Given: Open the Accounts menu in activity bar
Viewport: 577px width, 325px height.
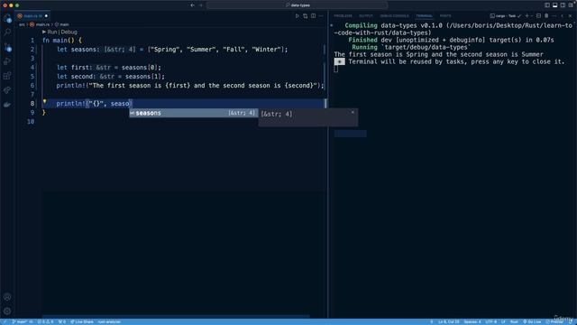Looking at the screenshot, I should pos(7,297).
